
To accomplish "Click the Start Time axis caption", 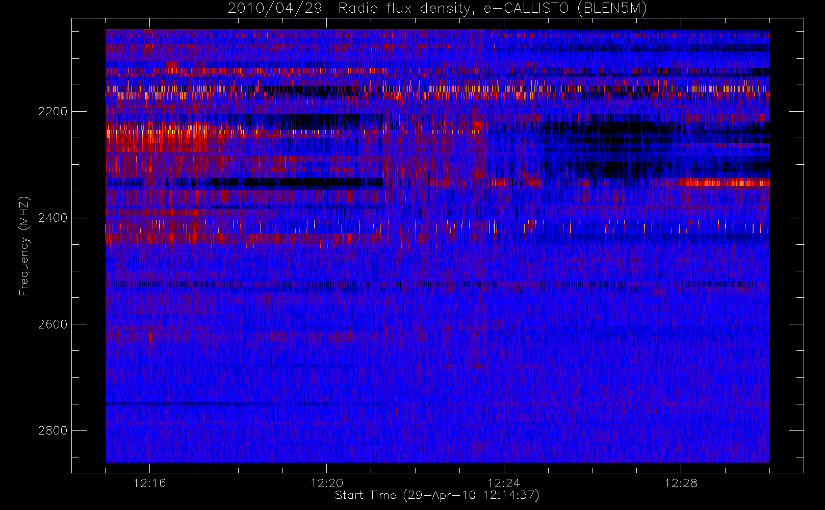I will [437, 495].
